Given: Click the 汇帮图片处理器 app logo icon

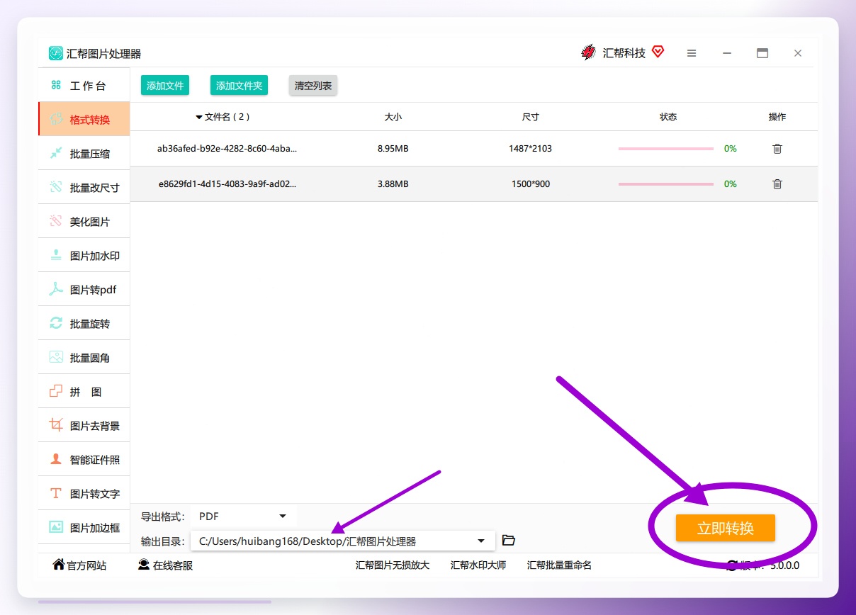Looking at the screenshot, I should (x=56, y=53).
